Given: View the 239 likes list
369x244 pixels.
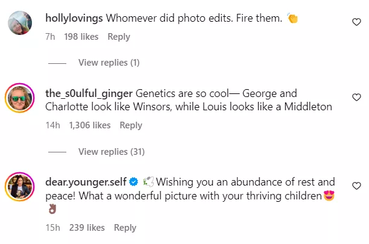Looking at the screenshot, I should click(87, 228).
